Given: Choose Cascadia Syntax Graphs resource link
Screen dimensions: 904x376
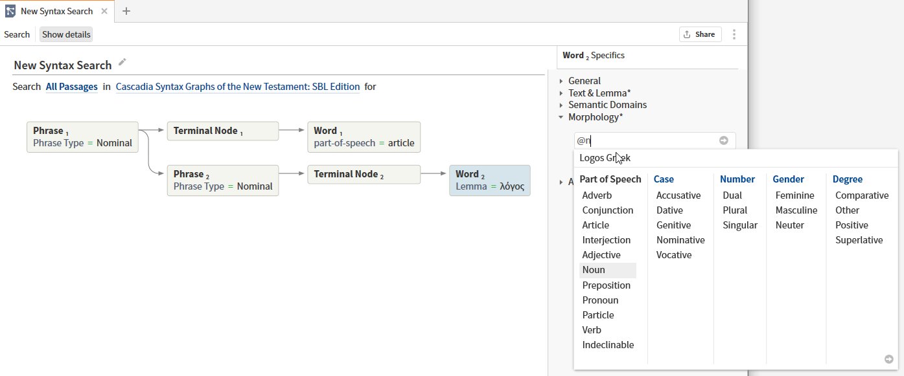Looking at the screenshot, I should click(238, 87).
